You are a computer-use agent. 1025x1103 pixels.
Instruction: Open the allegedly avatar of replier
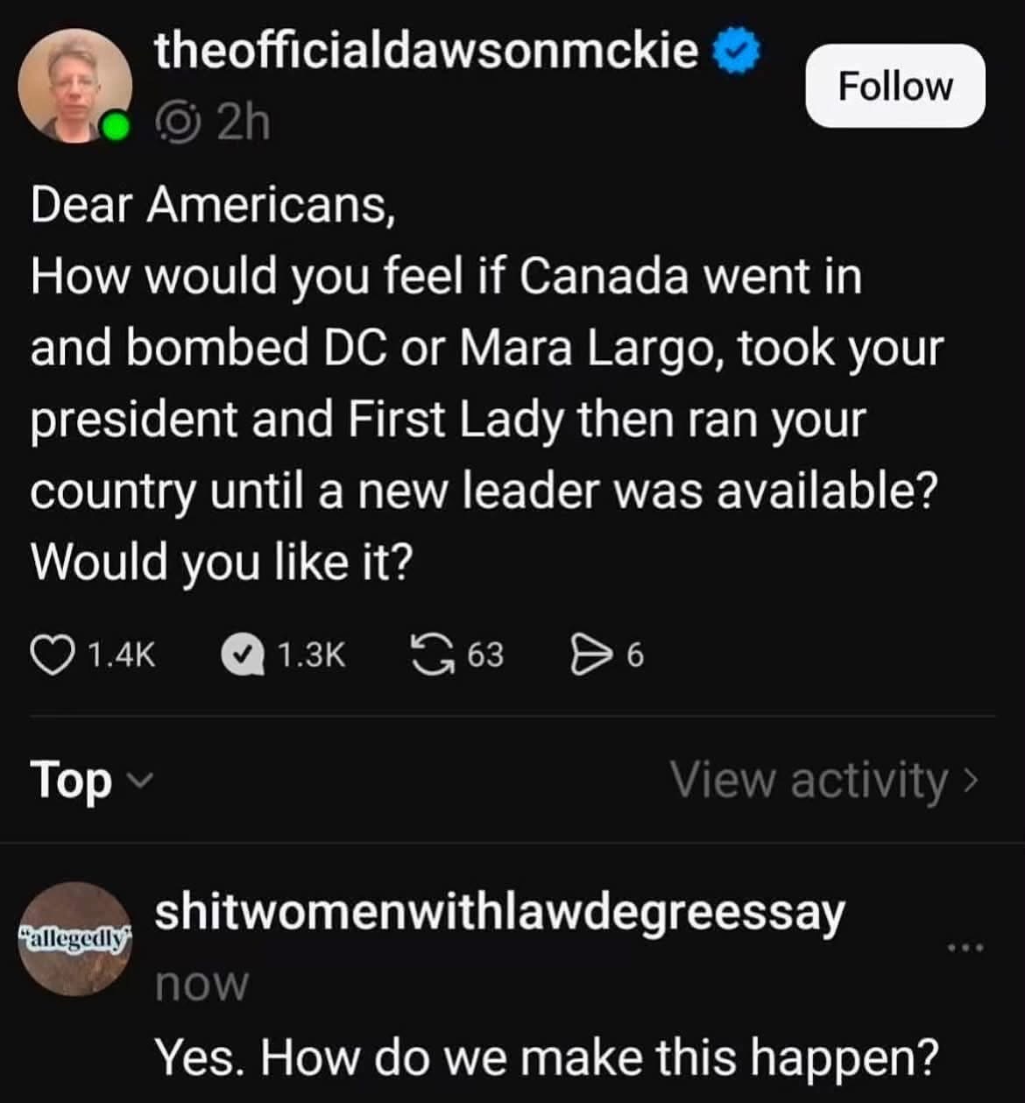click(x=75, y=939)
